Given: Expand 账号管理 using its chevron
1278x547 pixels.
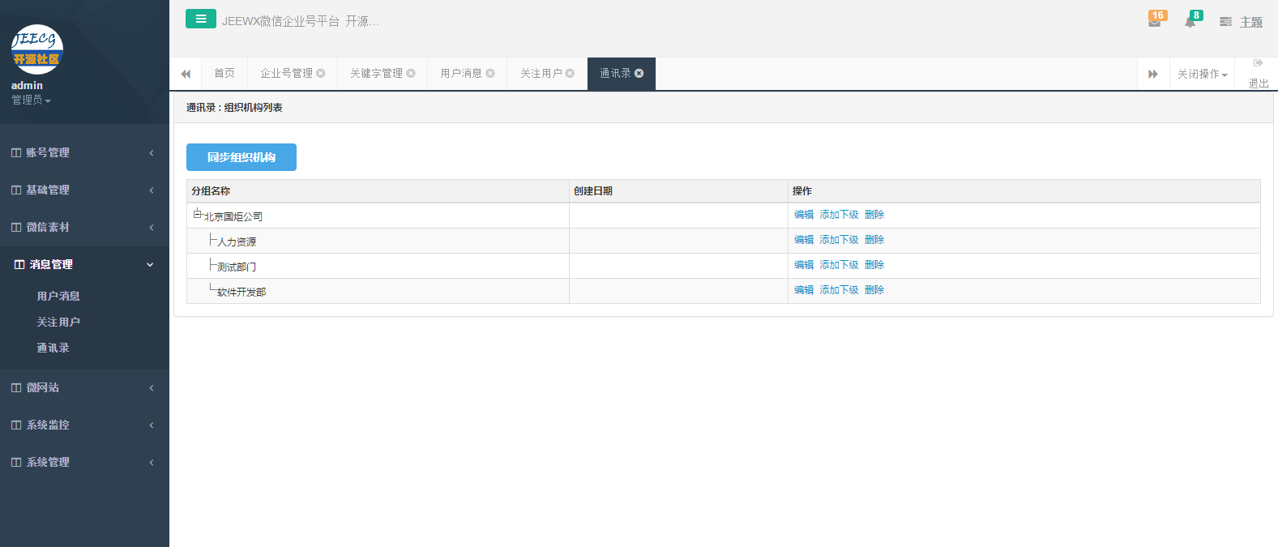Looking at the screenshot, I should 152,152.
